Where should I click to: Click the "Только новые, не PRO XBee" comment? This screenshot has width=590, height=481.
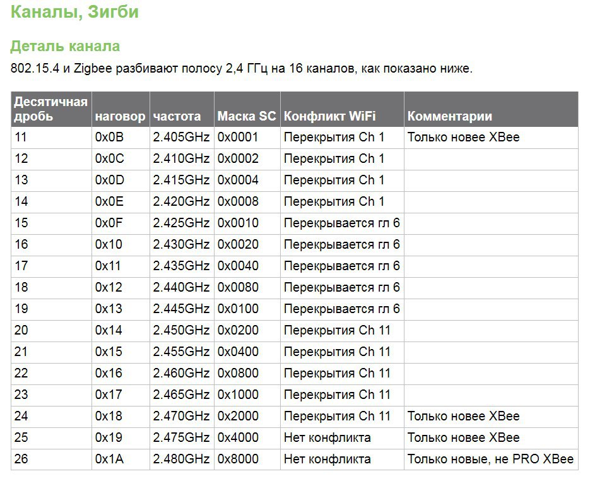490,459
